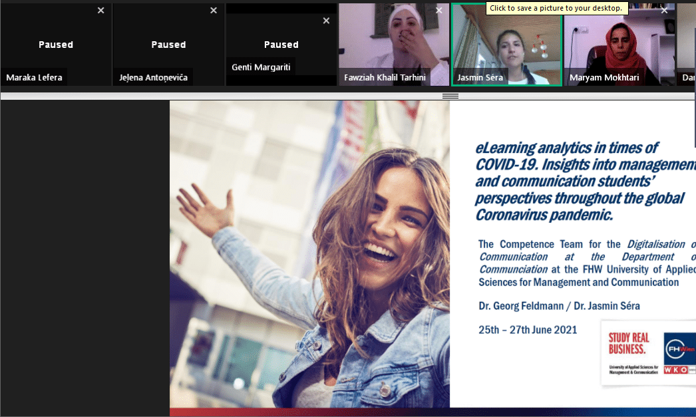Click the 'Click to save a picture' tooltip

coord(557,8)
